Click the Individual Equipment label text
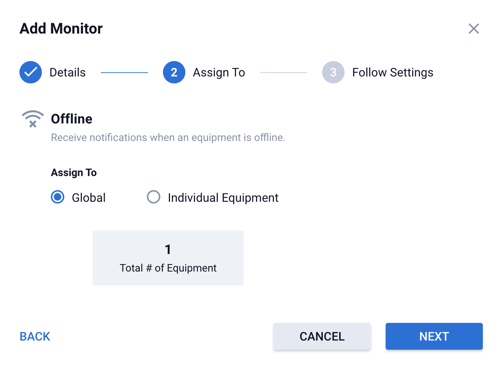This screenshot has width=503, height=370. click(223, 198)
